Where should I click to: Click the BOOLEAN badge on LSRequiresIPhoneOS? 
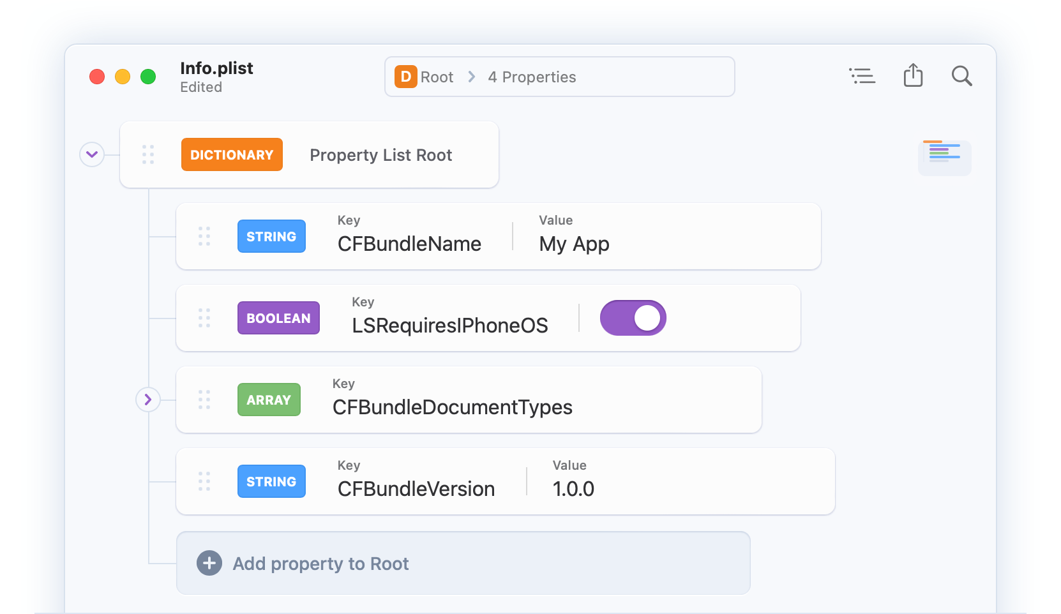point(278,318)
